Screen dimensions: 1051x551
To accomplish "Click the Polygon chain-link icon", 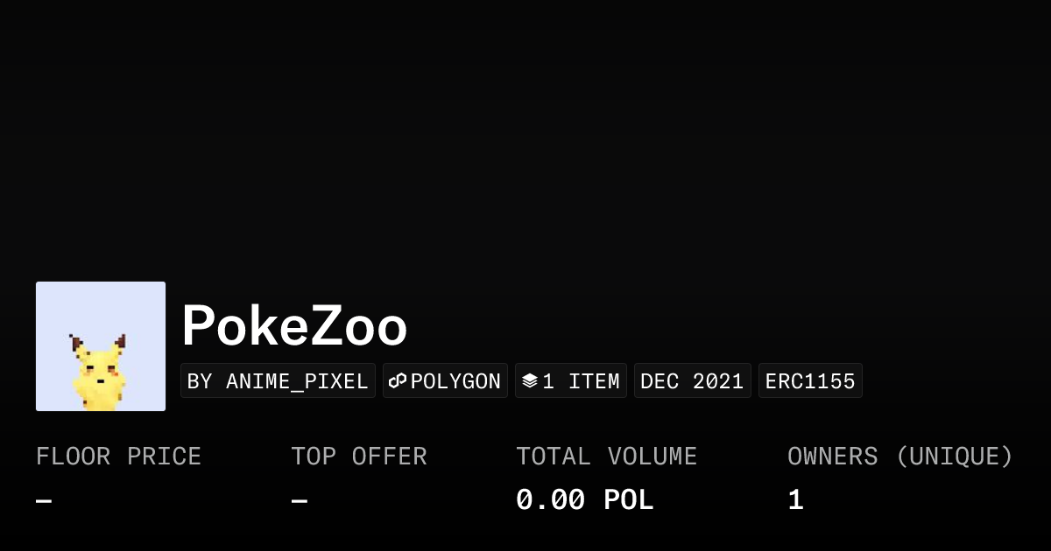I will [399, 381].
